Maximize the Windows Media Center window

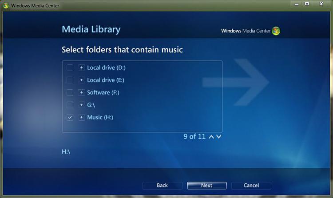(x=307, y=4)
